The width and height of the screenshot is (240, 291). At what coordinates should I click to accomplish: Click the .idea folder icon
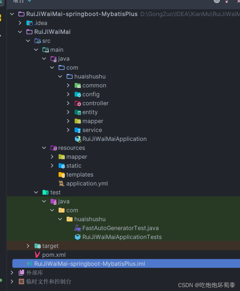click(x=29, y=23)
